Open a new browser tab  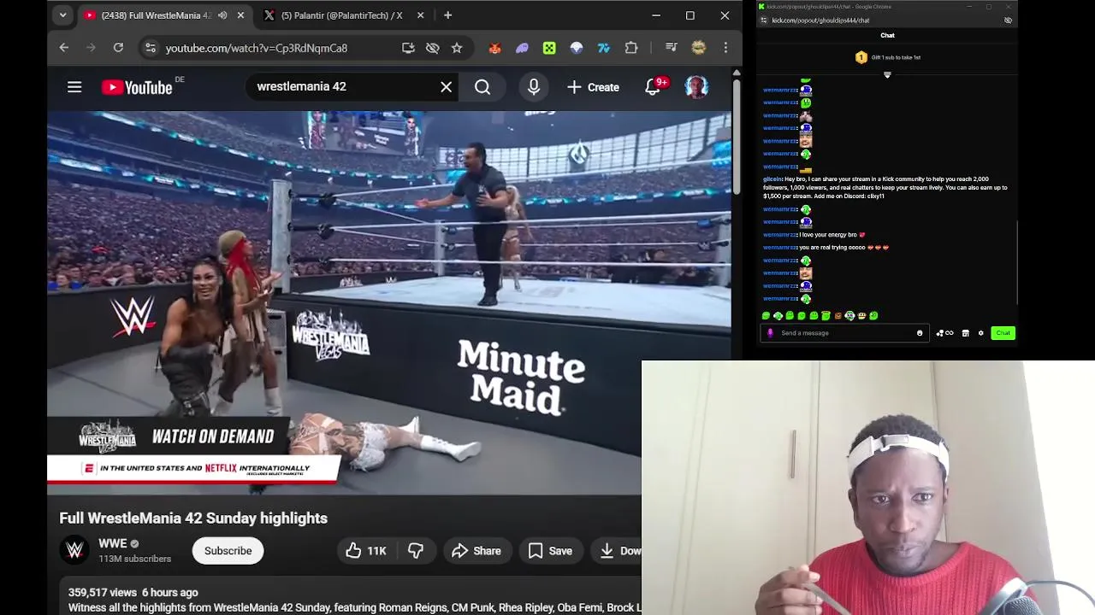pyautogui.click(x=447, y=15)
